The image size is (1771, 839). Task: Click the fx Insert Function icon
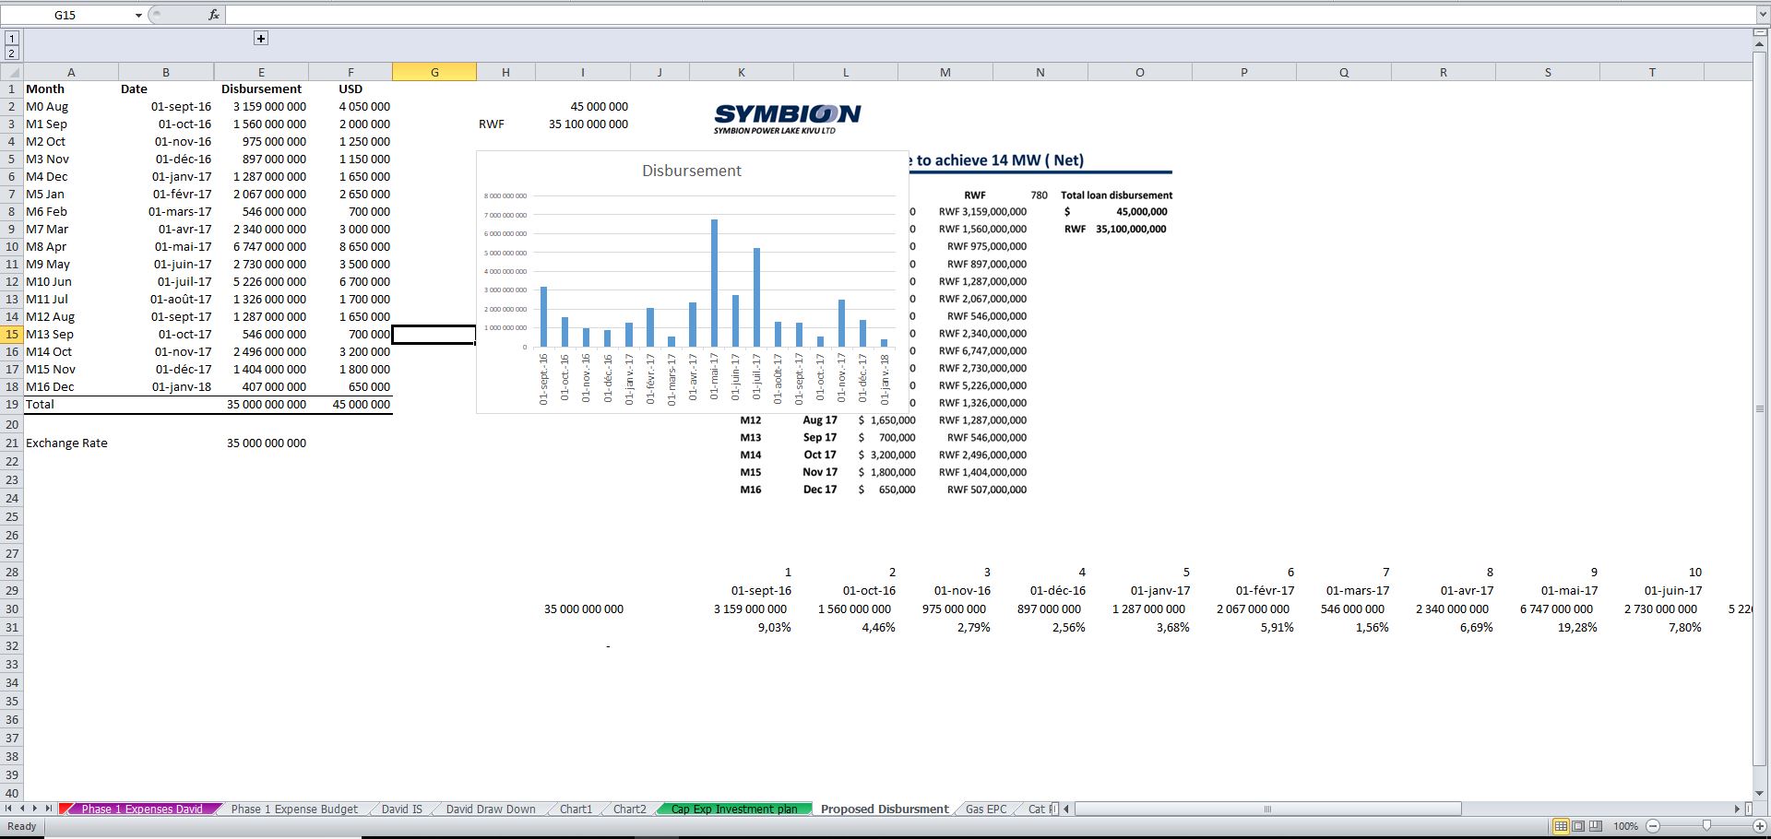(x=213, y=15)
